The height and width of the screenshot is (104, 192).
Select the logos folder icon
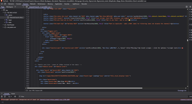[x=7, y=20]
